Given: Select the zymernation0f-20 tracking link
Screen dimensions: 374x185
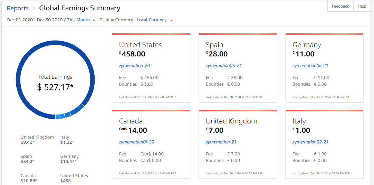Looking at the screenshot, I should click(x=136, y=142).
